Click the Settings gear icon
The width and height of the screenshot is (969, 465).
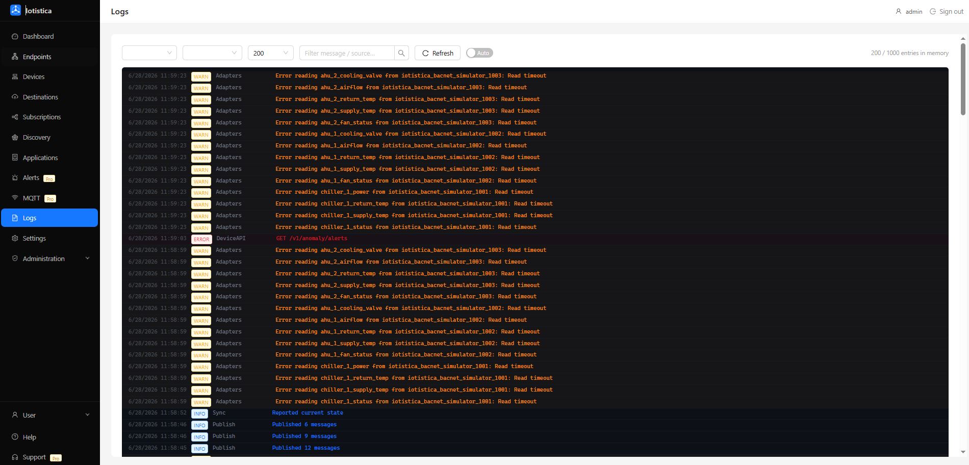tap(15, 238)
